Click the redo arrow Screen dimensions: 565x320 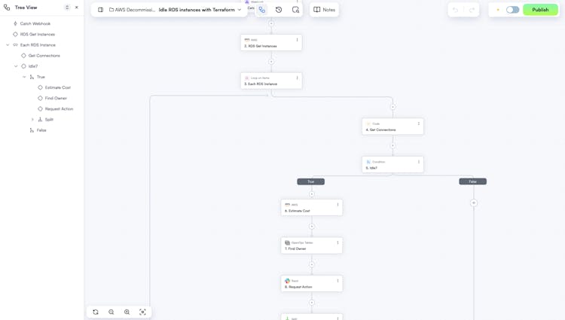(x=472, y=10)
